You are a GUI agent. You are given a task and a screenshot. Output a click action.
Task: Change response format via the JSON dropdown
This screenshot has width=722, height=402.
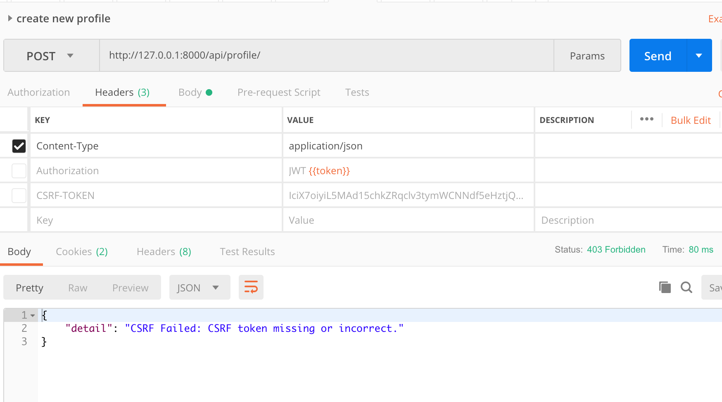[x=199, y=287]
